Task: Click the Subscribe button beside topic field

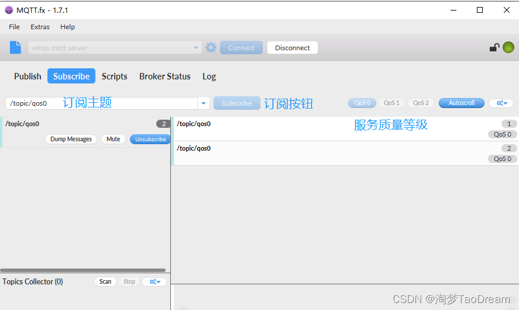Action: tap(236, 103)
